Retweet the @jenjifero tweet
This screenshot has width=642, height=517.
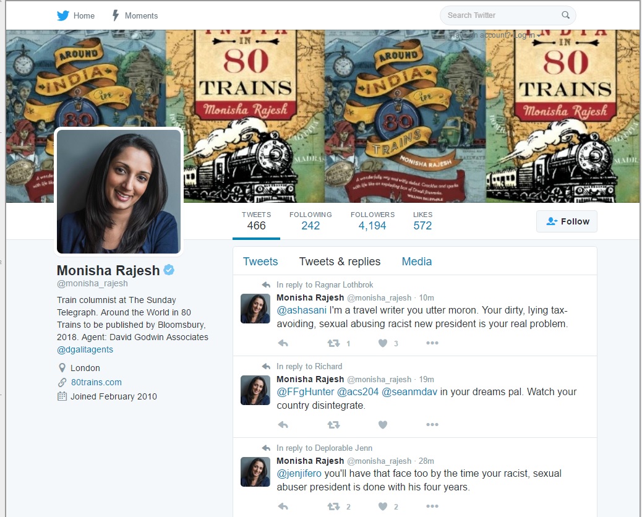click(x=334, y=506)
